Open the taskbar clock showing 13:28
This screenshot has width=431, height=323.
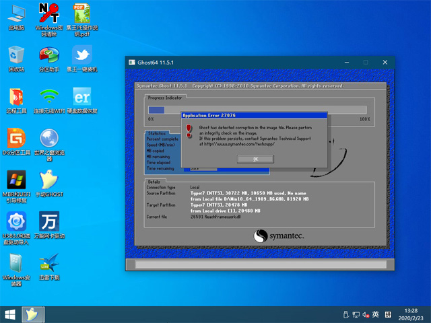click(x=411, y=314)
